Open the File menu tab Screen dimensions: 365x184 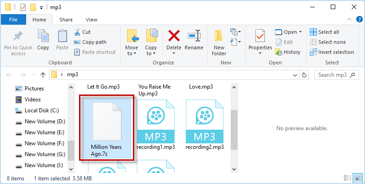point(13,20)
